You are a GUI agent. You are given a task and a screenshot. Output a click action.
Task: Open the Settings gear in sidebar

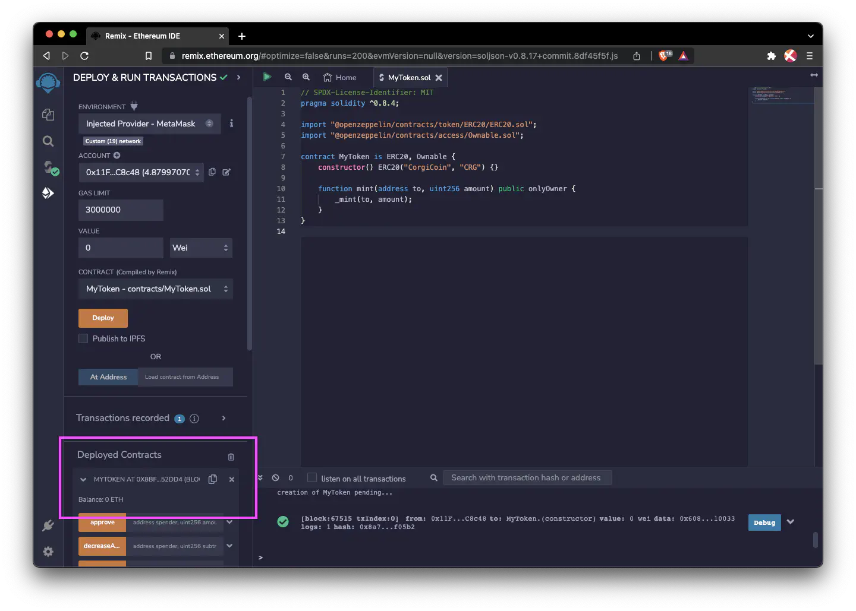click(x=48, y=552)
